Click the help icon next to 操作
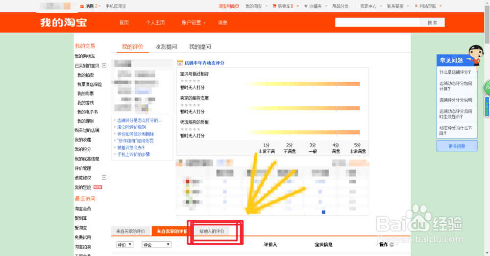 392,244
